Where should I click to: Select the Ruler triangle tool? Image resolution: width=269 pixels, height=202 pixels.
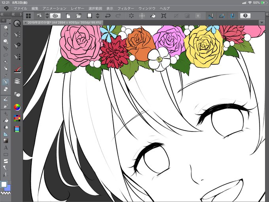(x=6, y=134)
